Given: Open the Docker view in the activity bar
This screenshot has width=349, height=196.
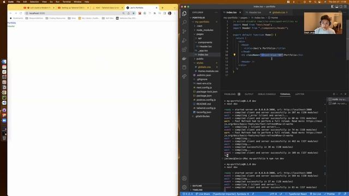Looking at the screenshot, I should coord(184,58).
